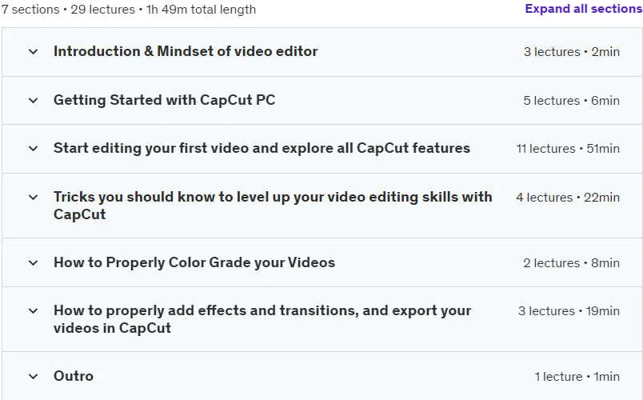643x400 pixels.
Task: Select Tricks you should know section title
Action: coord(273,206)
